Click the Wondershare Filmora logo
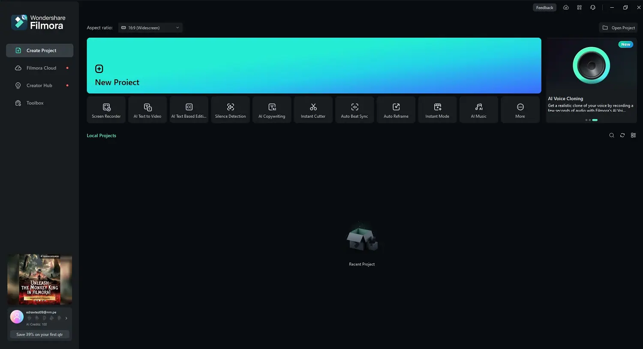 38,22
